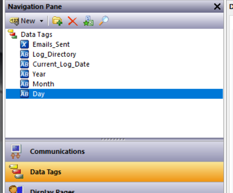Select the Emails_Sent tag
Viewport: 233px width, 193px height.
coord(51,44)
